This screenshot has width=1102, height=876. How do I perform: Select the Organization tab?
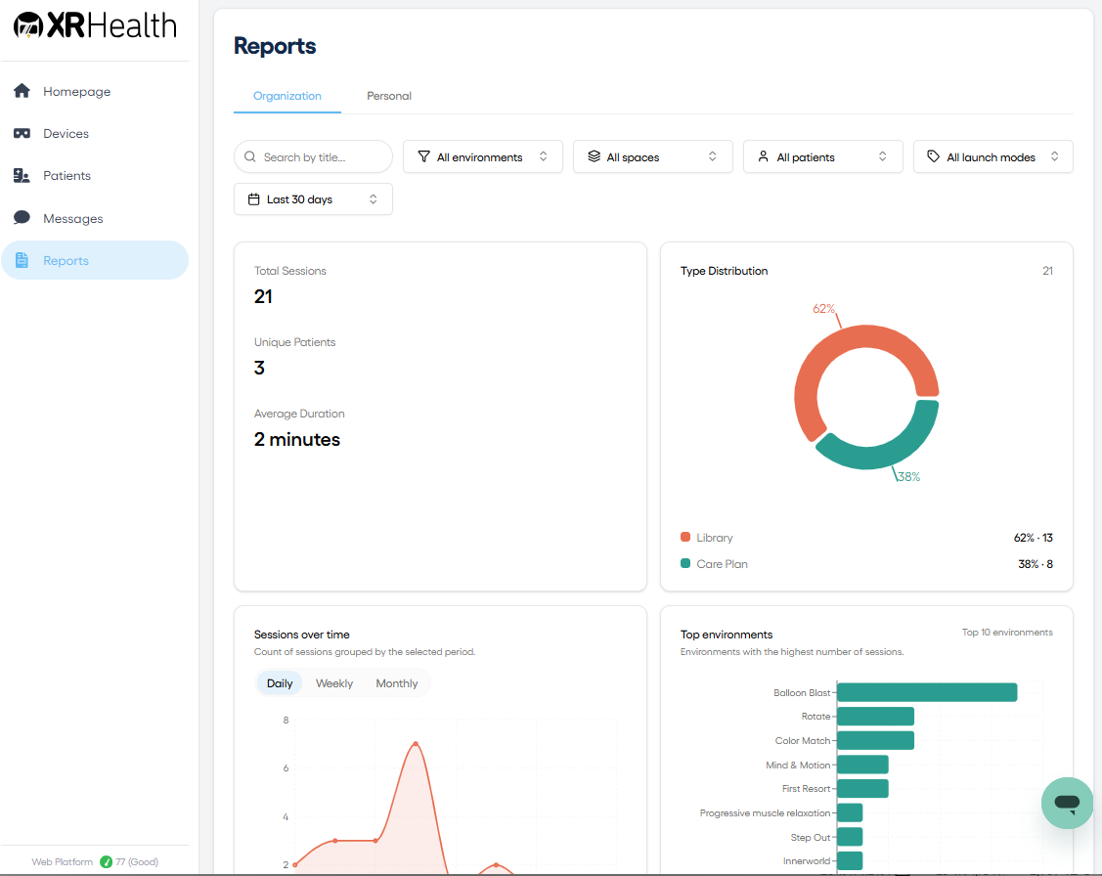[x=287, y=96]
